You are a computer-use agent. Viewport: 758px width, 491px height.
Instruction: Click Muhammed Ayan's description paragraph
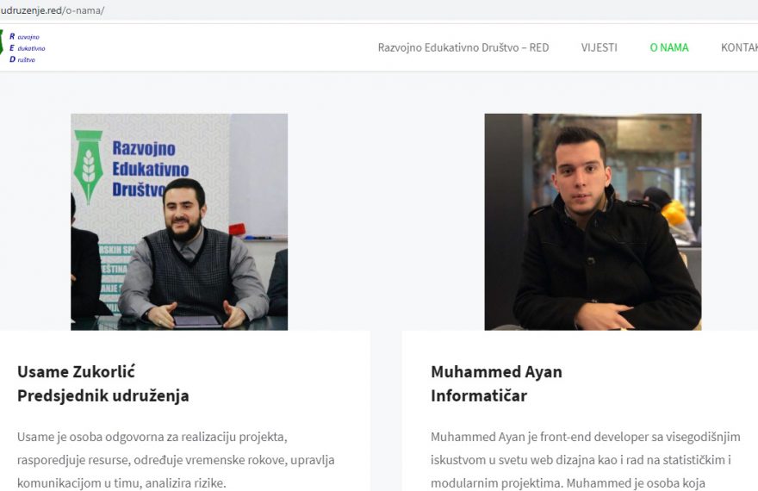[x=586, y=460]
